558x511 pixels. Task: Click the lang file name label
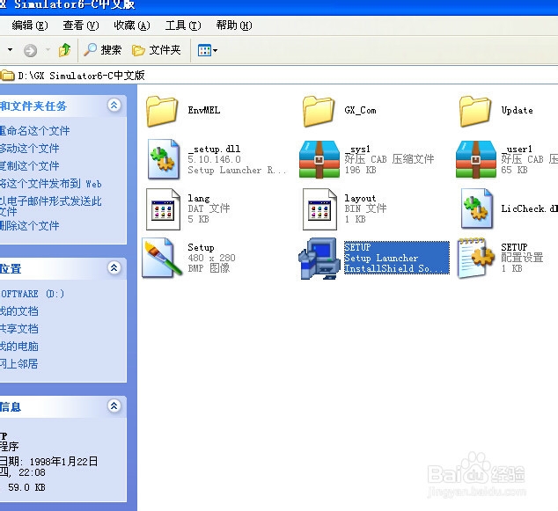pyautogui.click(x=199, y=199)
